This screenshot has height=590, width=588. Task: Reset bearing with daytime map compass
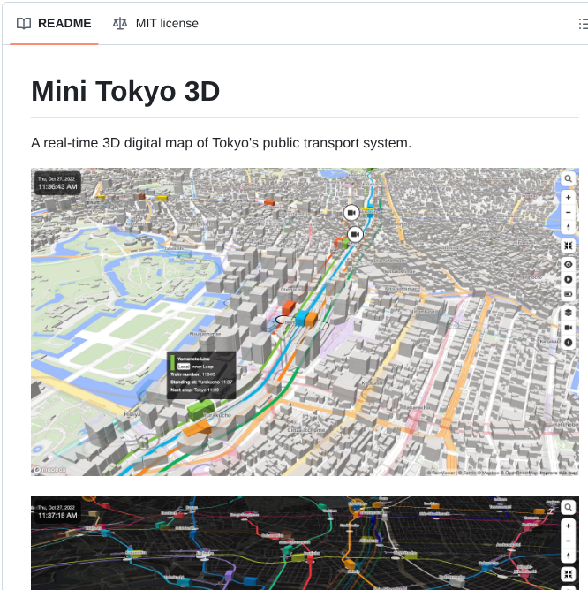tap(568, 227)
